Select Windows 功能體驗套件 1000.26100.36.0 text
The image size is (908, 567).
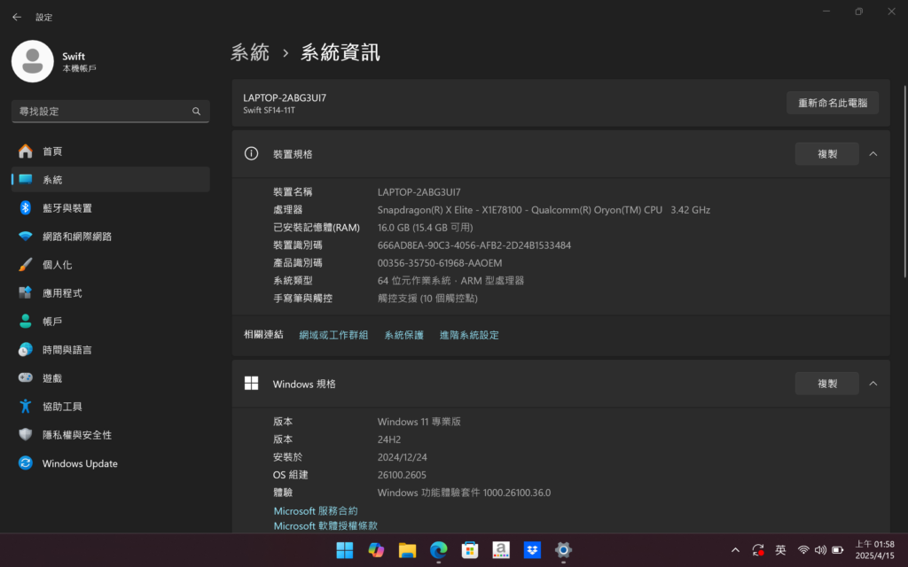point(465,493)
